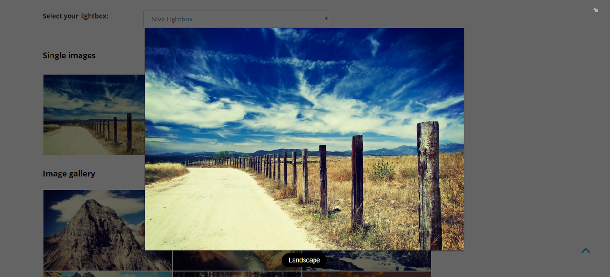Open the dirt road single image thumbnail
The width and height of the screenshot is (610, 277).
click(x=94, y=114)
